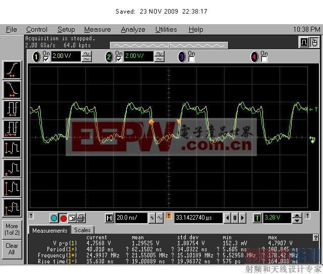Click the larger horizontal timebase waveform button
This screenshot has height=274, width=323.
tap(160, 218)
